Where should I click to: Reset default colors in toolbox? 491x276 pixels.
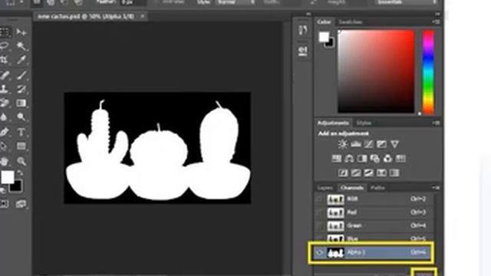point(4,189)
